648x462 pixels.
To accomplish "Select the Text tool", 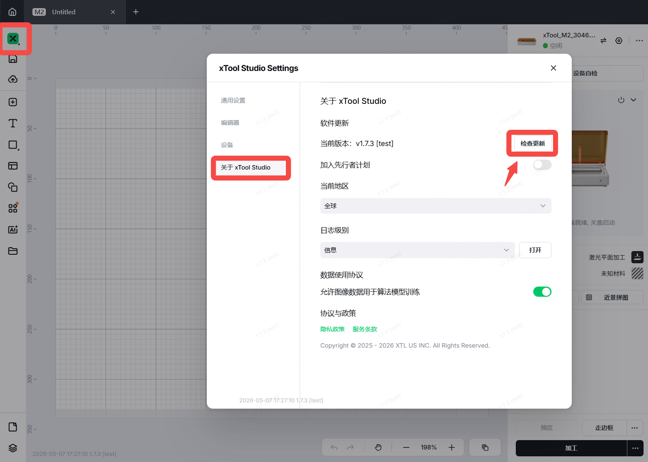I will click(x=13, y=123).
